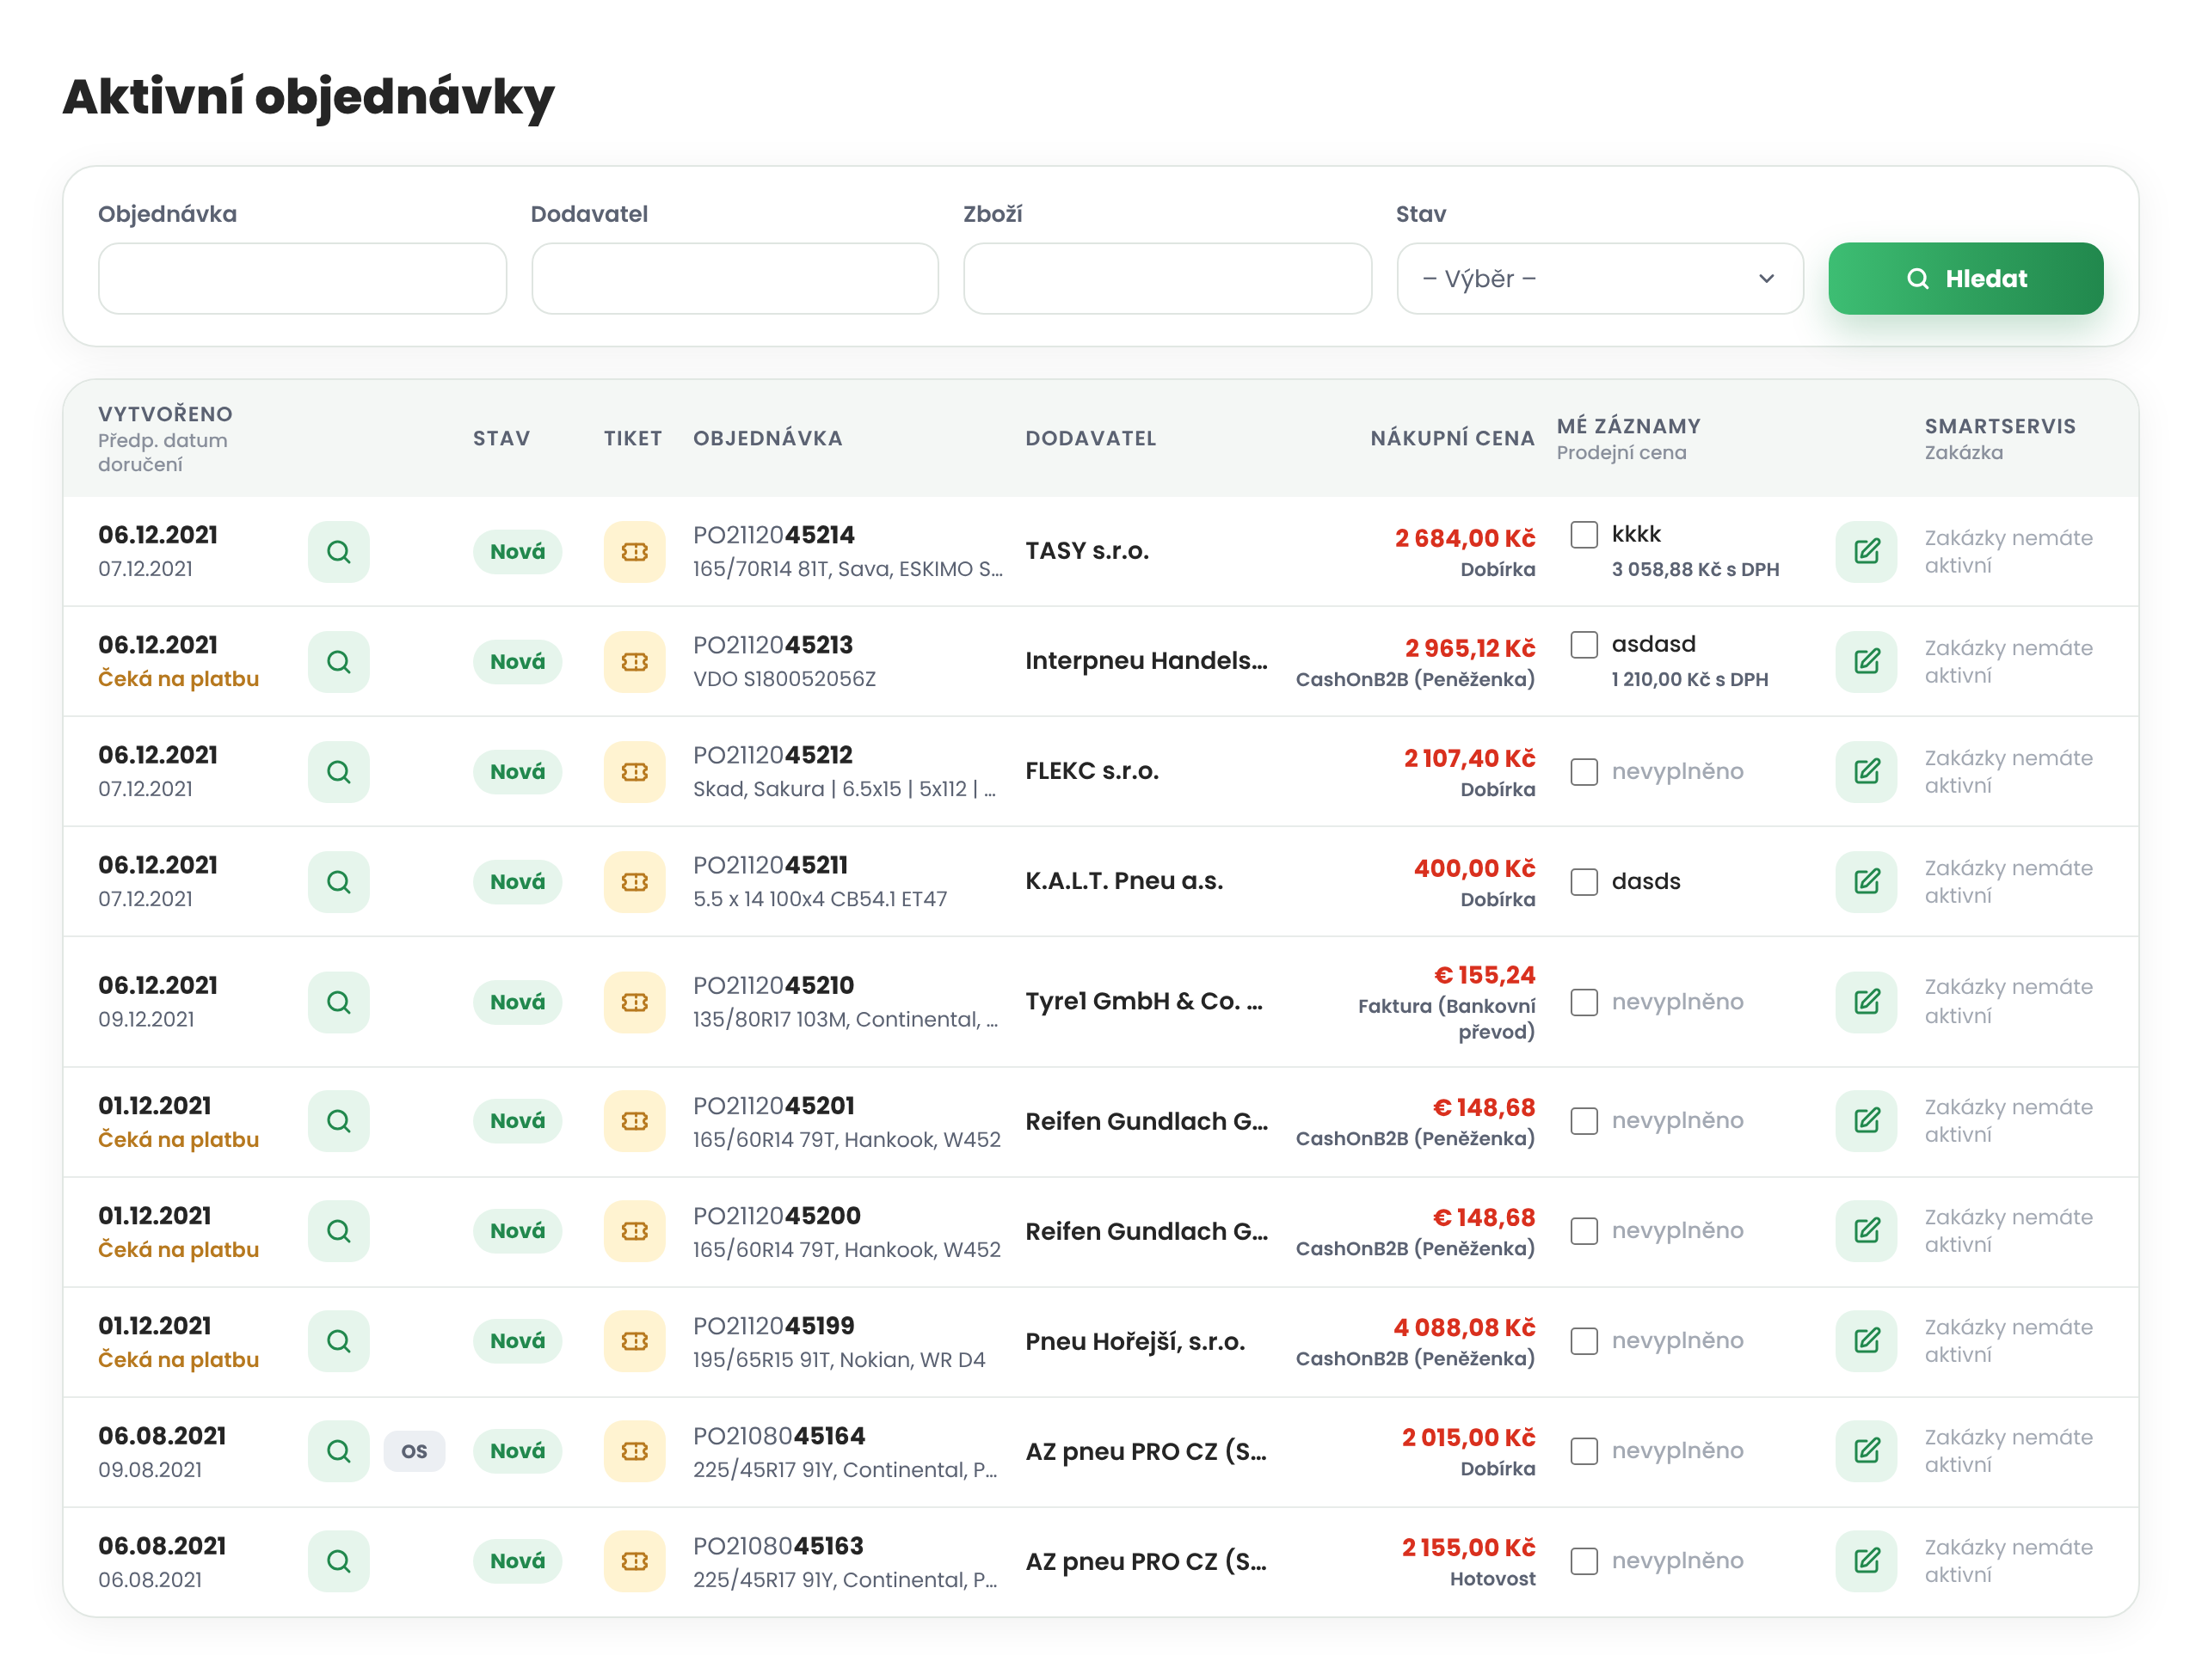Viewport: 2202px width, 1680px height.
Task: Focus the Objednávka filter field
Action: click(302, 278)
